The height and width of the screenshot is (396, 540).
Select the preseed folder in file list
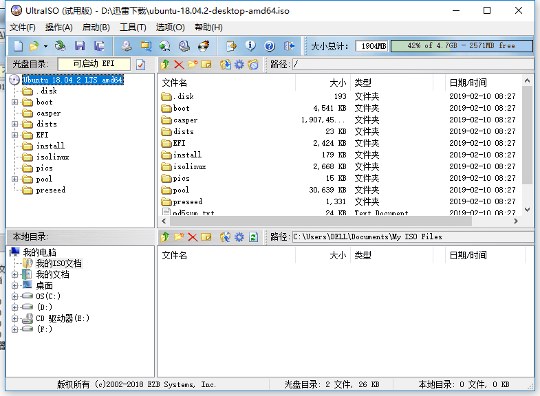pos(187,201)
